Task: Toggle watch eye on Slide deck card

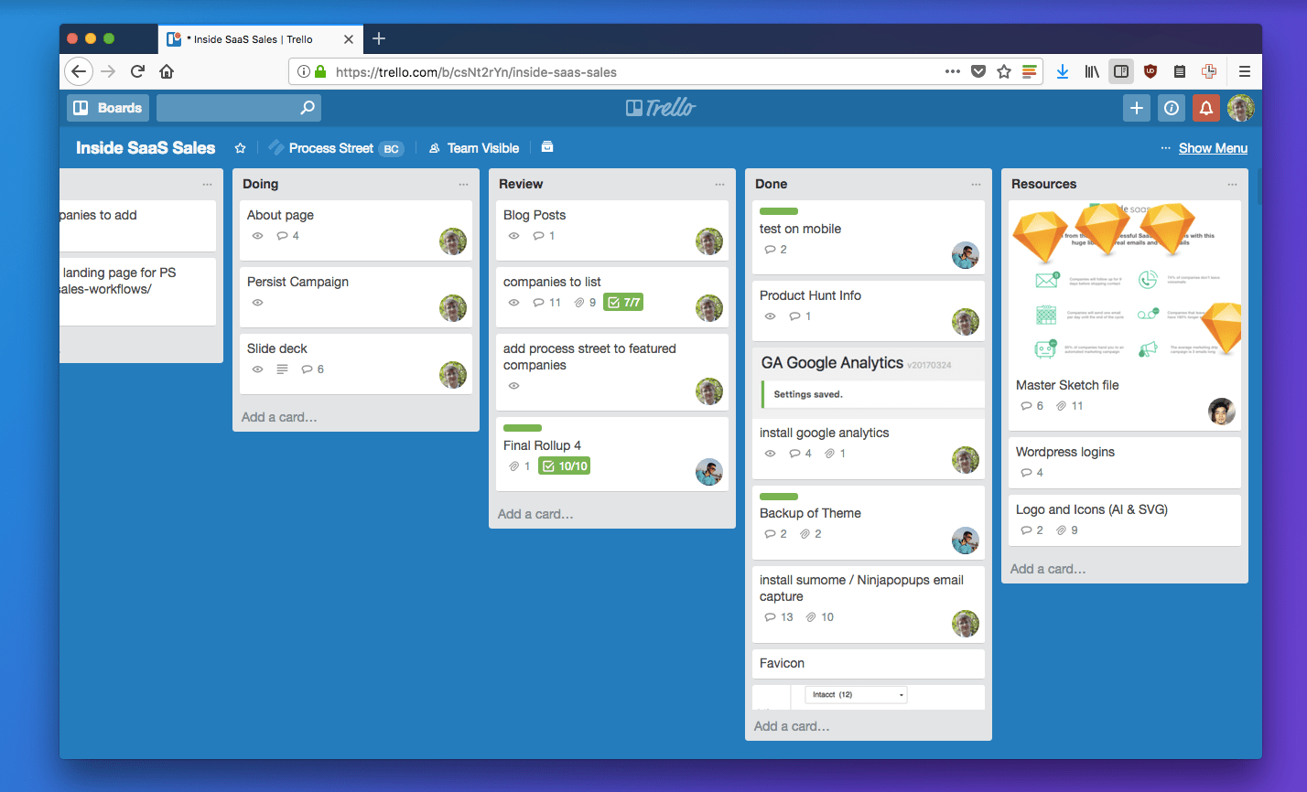Action: pyautogui.click(x=257, y=369)
